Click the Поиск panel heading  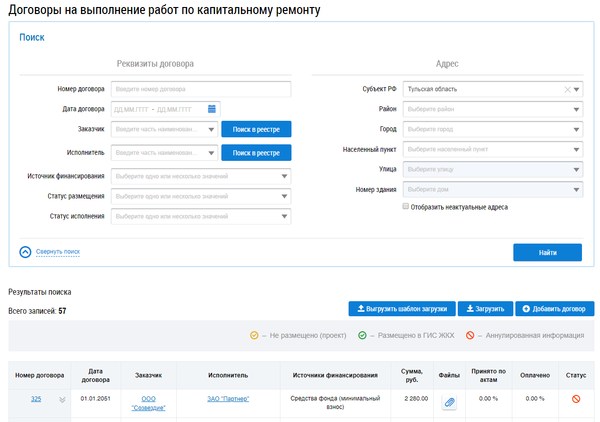coord(32,37)
